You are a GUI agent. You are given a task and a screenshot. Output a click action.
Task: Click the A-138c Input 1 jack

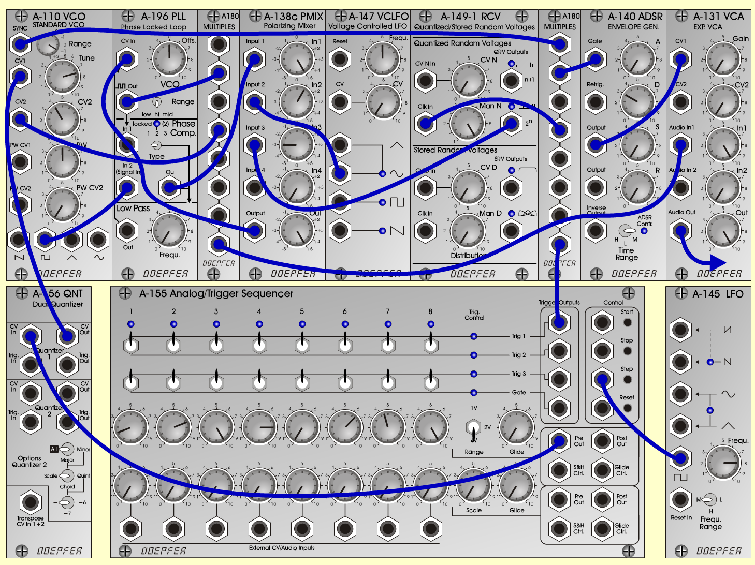click(x=254, y=59)
